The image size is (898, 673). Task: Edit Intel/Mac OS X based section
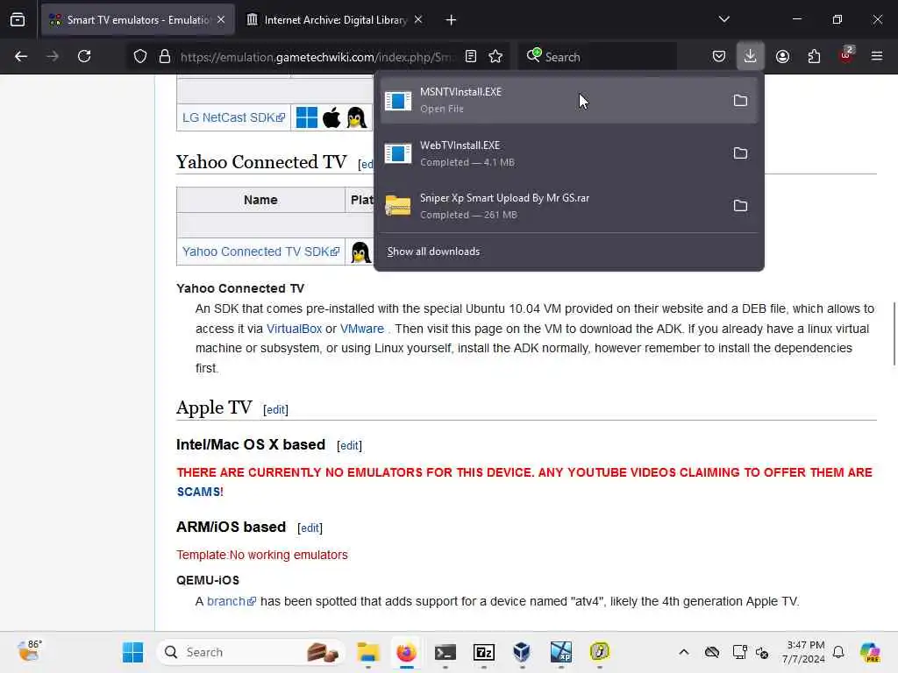click(349, 446)
